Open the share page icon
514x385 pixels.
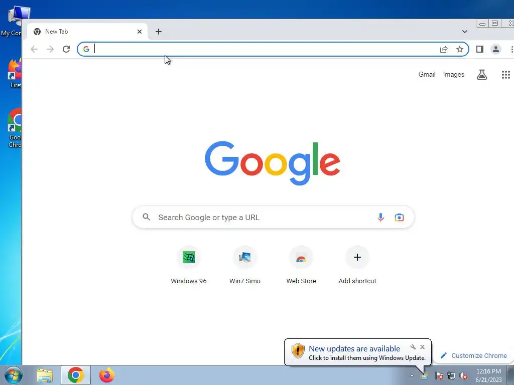pyautogui.click(x=444, y=49)
